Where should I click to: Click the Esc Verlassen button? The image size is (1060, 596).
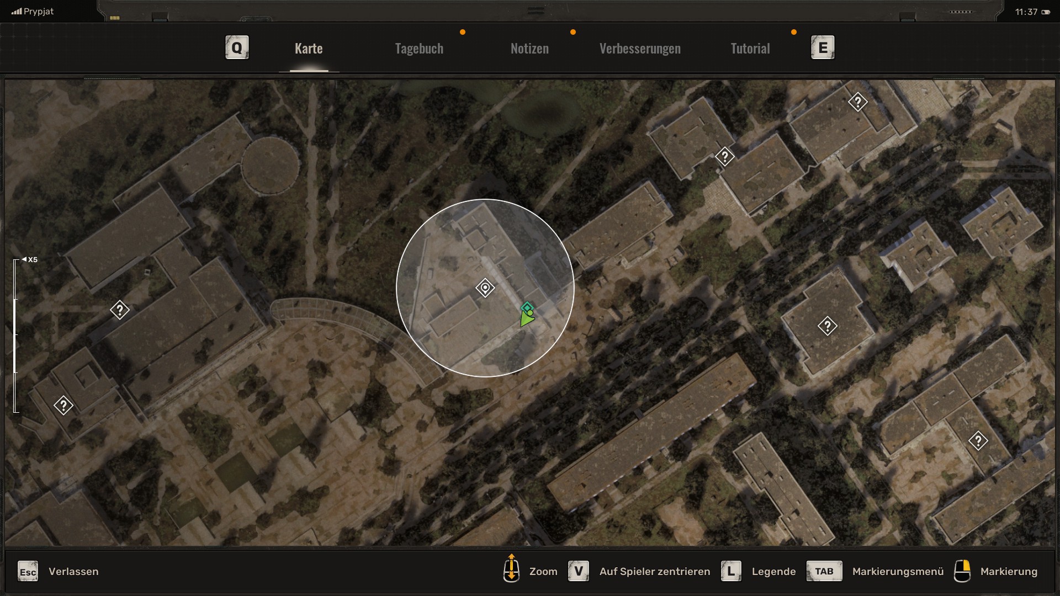coord(28,572)
